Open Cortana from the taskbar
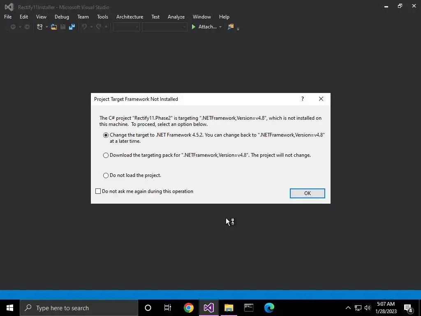 (x=148, y=308)
